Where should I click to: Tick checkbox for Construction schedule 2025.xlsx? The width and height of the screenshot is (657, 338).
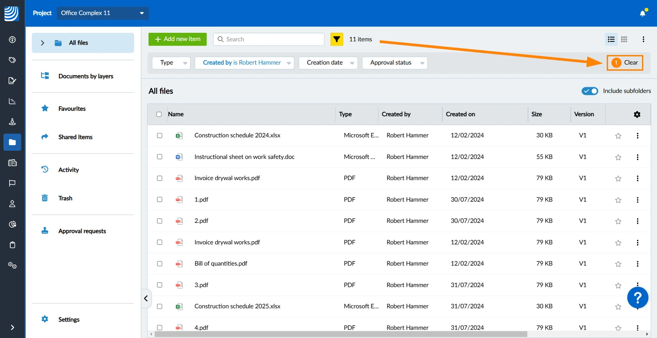(160, 306)
